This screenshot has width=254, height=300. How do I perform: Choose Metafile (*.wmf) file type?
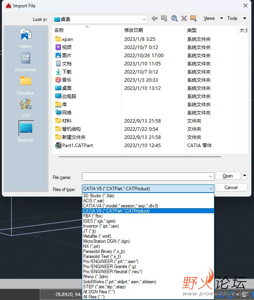148,236
